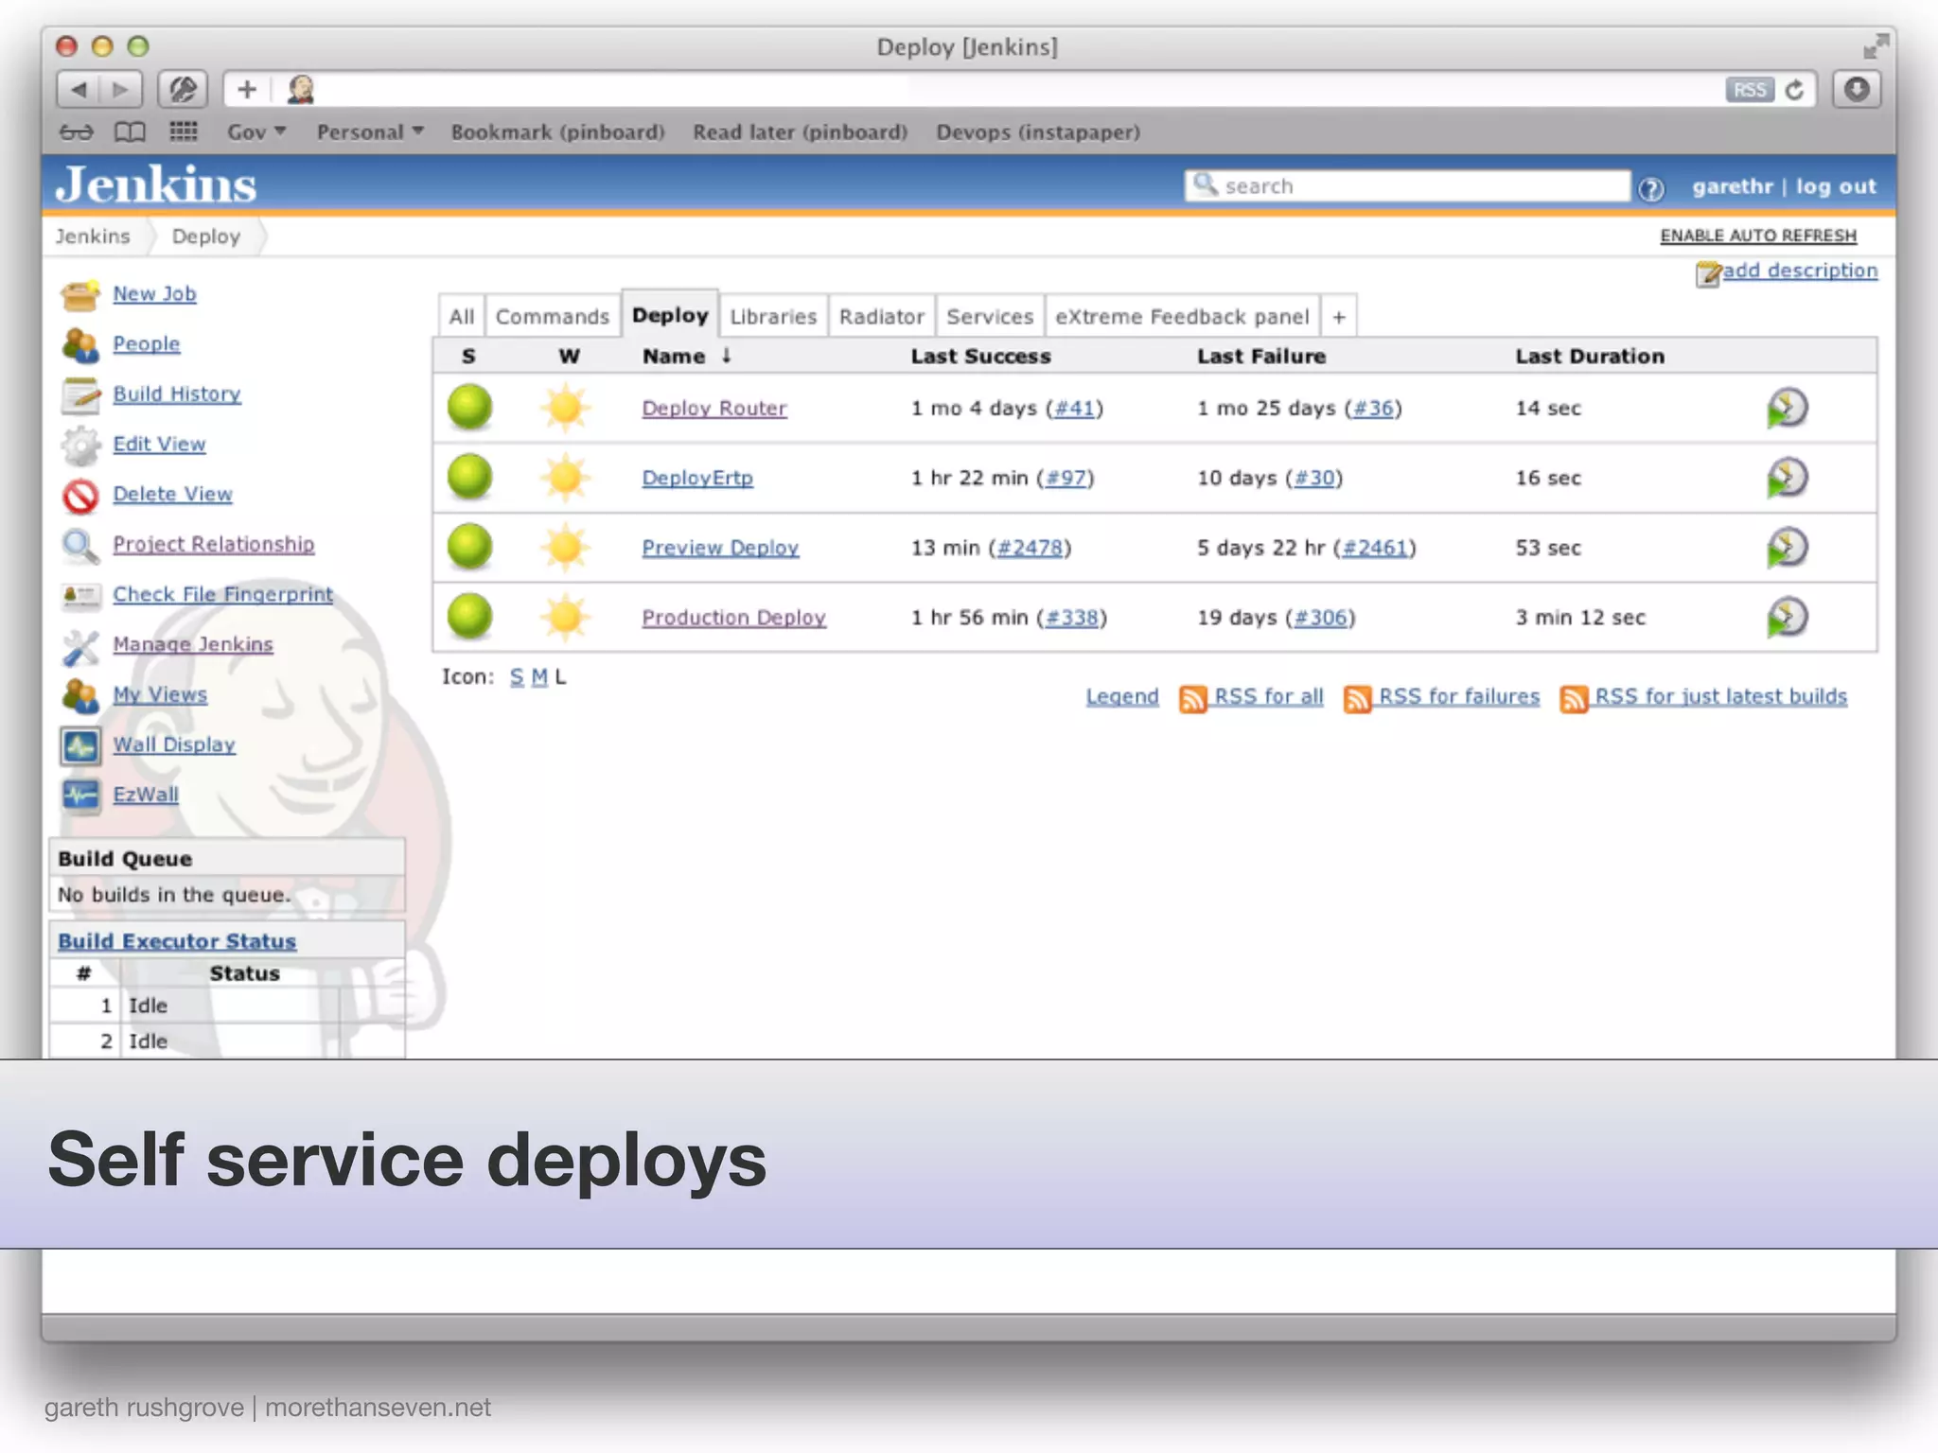Click the sunny weather icon for Production Deploy

click(565, 618)
